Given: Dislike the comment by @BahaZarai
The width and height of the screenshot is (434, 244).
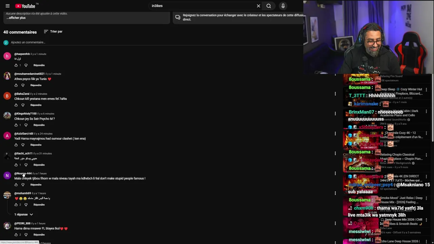Looking at the screenshot, I should click(x=23, y=105).
